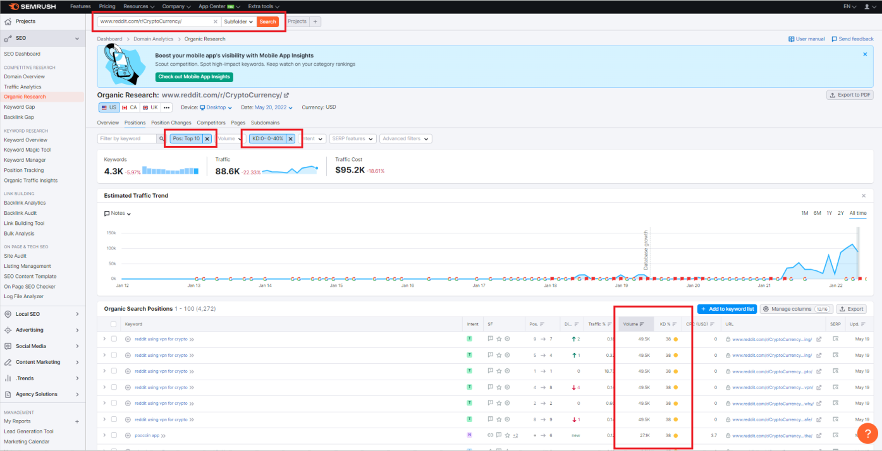This screenshot has height=451, width=882.
Task: Click the orange help question mark bubble
Action: click(867, 433)
